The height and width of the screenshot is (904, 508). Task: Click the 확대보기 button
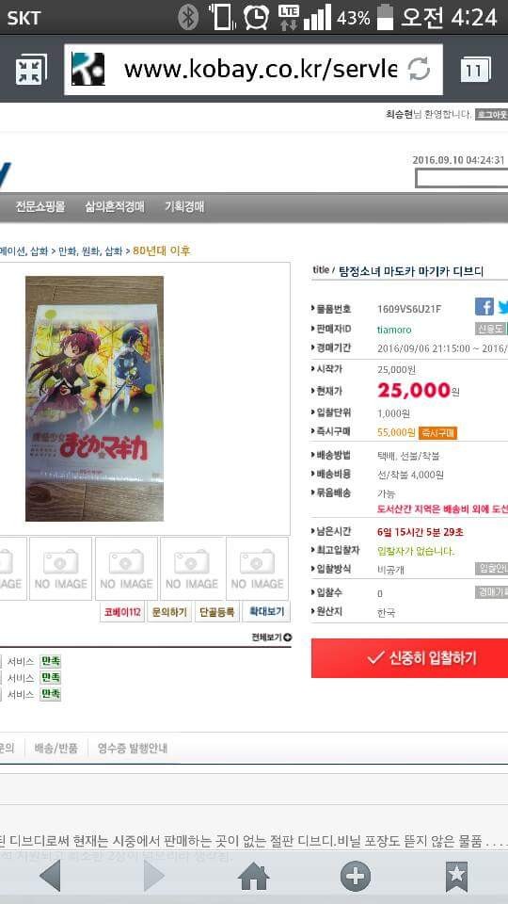point(266,612)
